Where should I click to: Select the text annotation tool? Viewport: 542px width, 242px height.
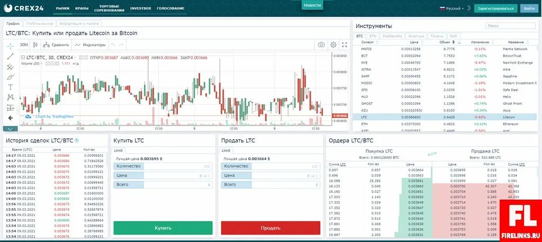coord(11,87)
